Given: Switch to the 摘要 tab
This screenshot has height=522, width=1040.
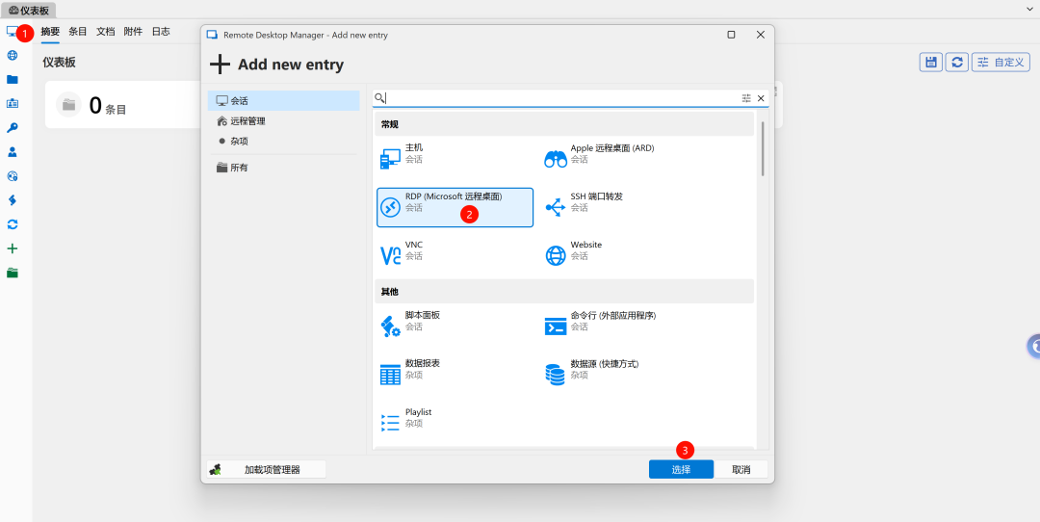Looking at the screenshot, I should pos(50,31).
